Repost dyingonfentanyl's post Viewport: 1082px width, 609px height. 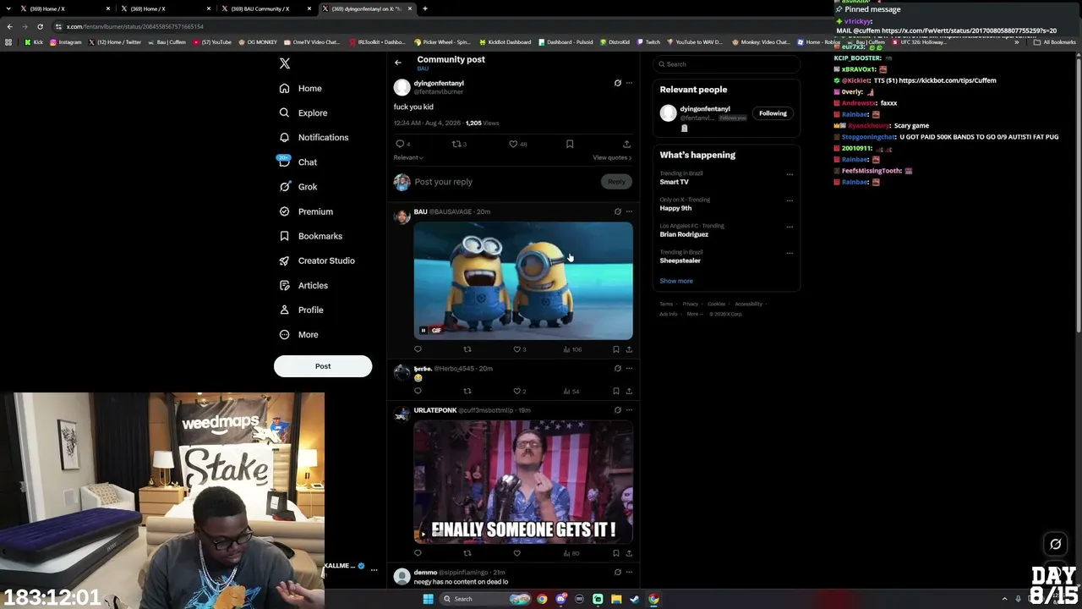(x=456, y=144)
